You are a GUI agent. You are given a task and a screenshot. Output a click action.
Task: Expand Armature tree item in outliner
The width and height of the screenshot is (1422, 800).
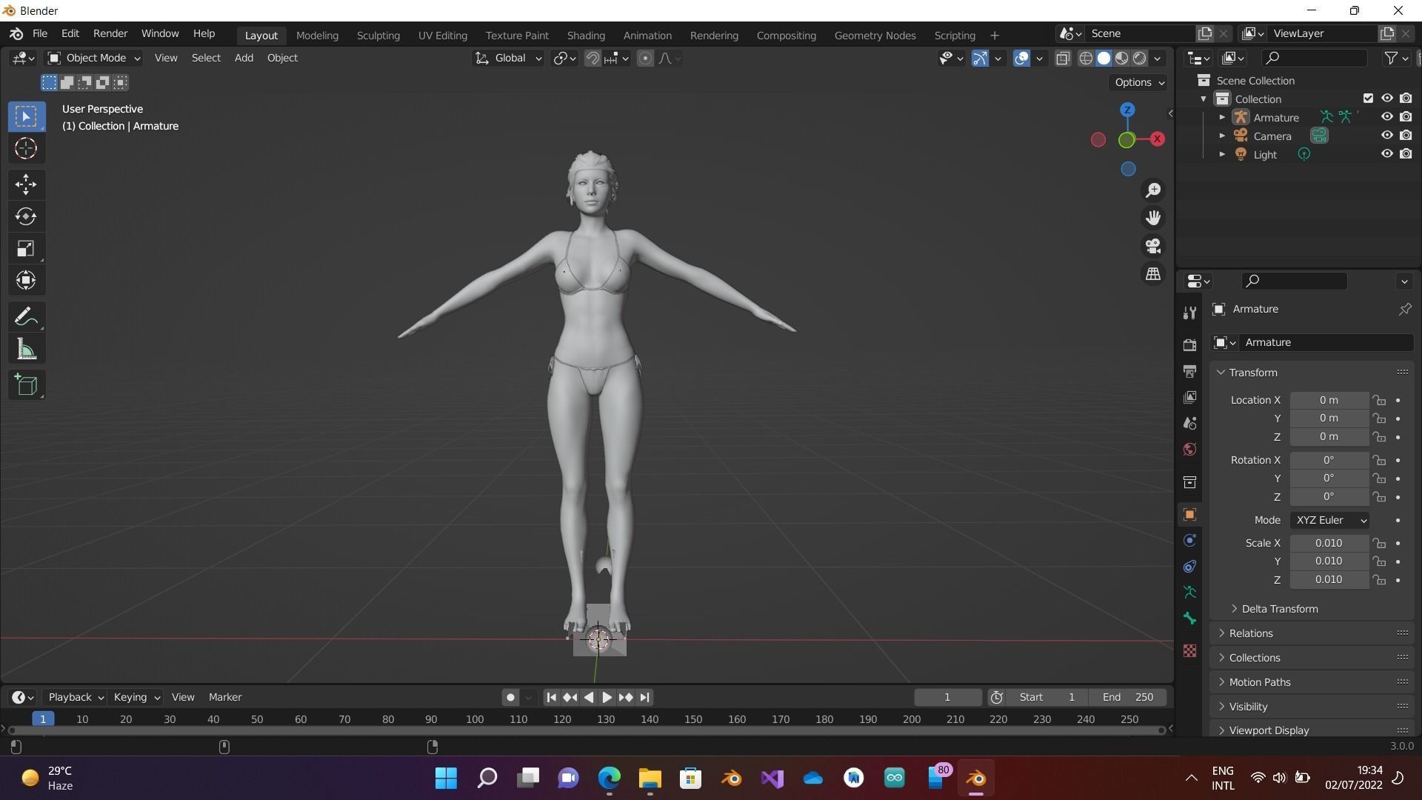coord(1222,117)
